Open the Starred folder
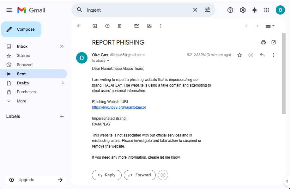 coord(33,56)
